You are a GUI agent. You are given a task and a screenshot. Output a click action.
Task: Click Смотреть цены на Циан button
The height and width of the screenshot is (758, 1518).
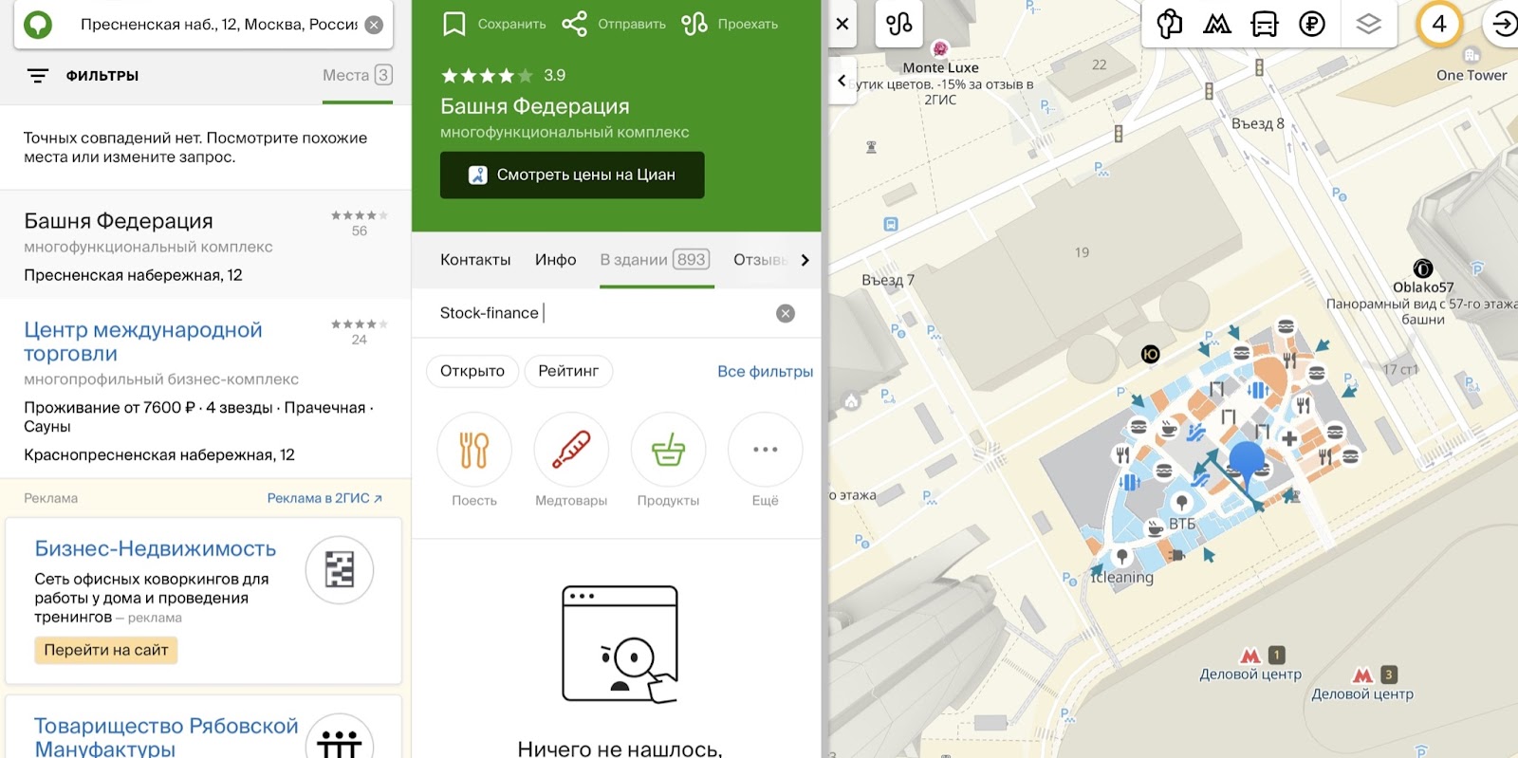(x=572, y=175)
